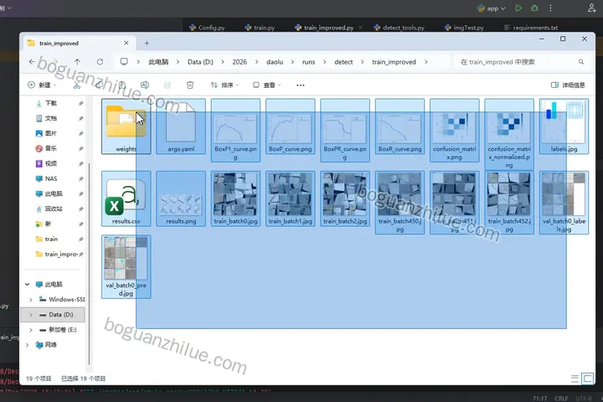This screenshot has width=603, height=402.
Task: Open Pictures in quick access sidebar
Action: (x=51, y=133)
